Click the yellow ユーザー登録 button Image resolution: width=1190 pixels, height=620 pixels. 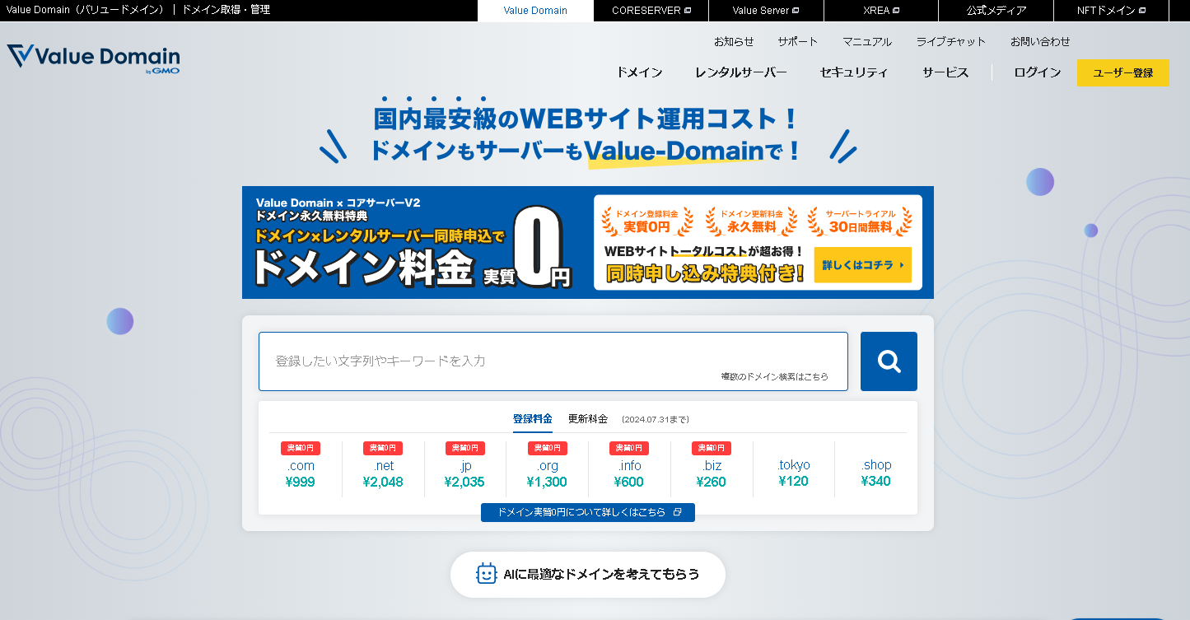coord(1123,72)
